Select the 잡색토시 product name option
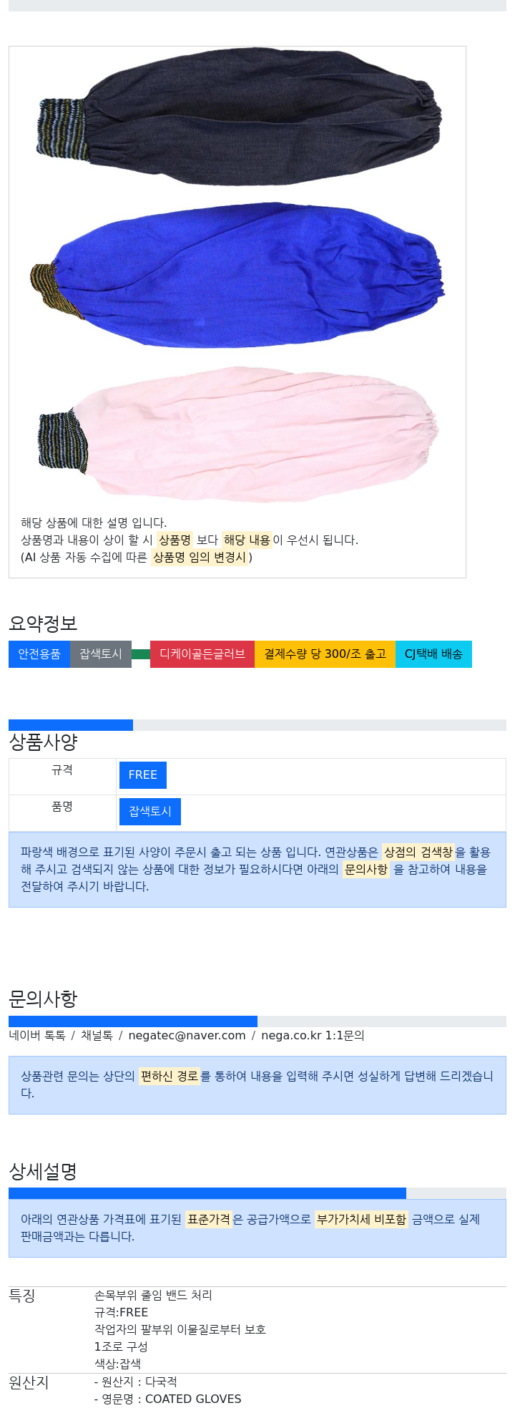This screenshot has width=515, height=1408. [x=150, y=812]
